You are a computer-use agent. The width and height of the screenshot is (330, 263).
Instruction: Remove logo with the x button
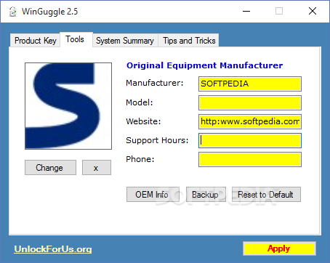(97, 167)
